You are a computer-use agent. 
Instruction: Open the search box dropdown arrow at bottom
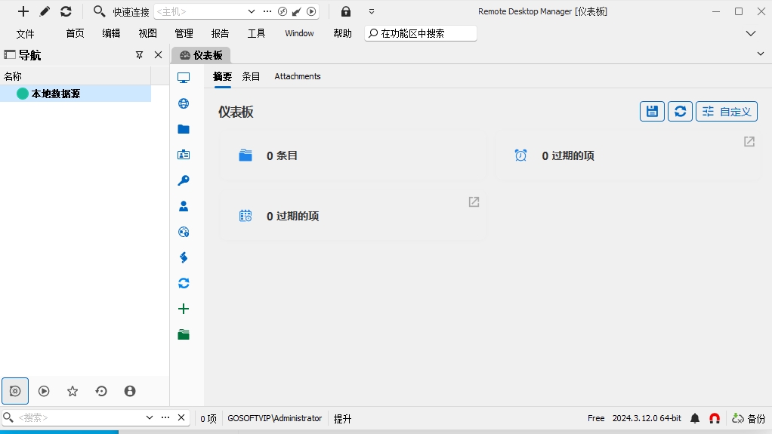[149, 417]
